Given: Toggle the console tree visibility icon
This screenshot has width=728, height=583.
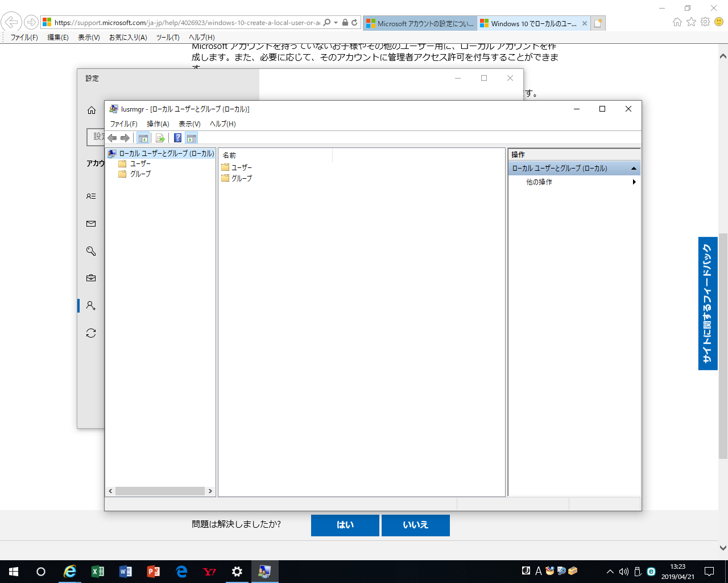Looking at the screenshot, I should (143, 137).
